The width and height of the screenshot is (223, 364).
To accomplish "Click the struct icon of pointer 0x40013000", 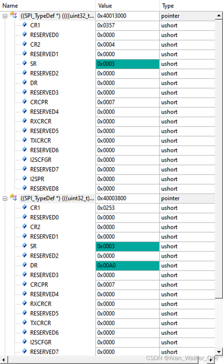I will click(13, 15).
